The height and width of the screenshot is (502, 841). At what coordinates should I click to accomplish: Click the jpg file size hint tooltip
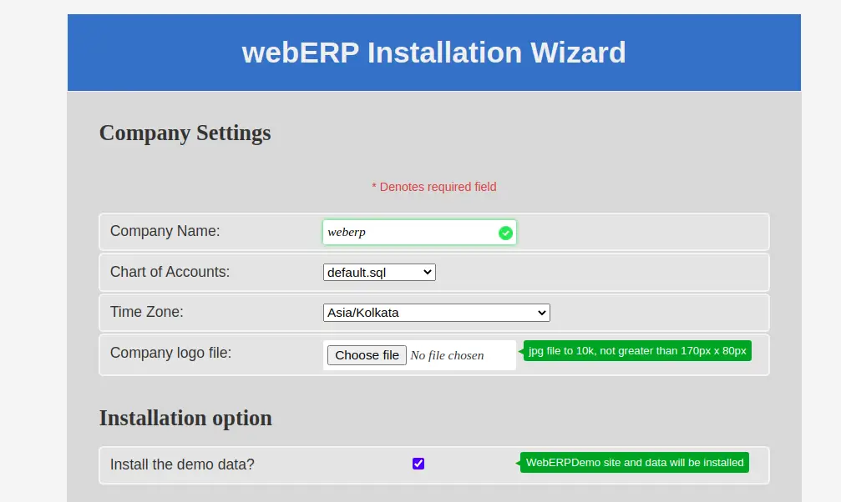pos(637,351)
